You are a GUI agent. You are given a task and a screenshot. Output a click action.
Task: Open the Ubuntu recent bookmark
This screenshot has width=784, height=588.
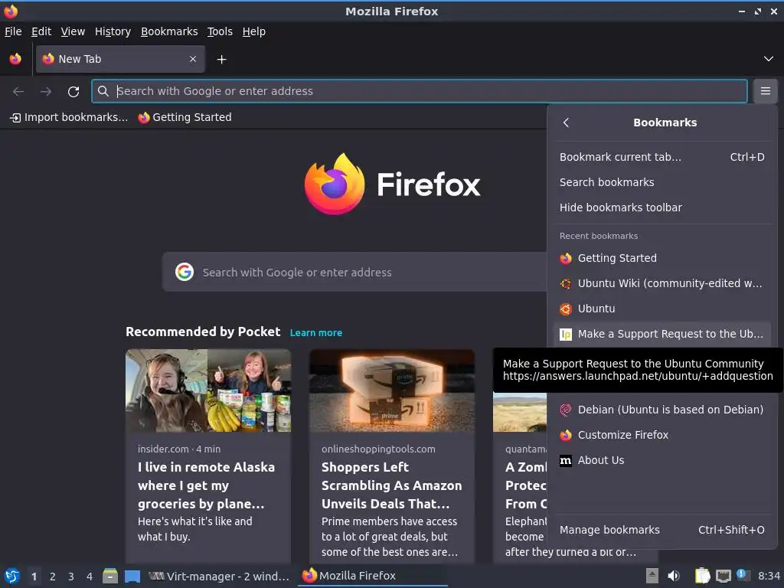[662, 309]
